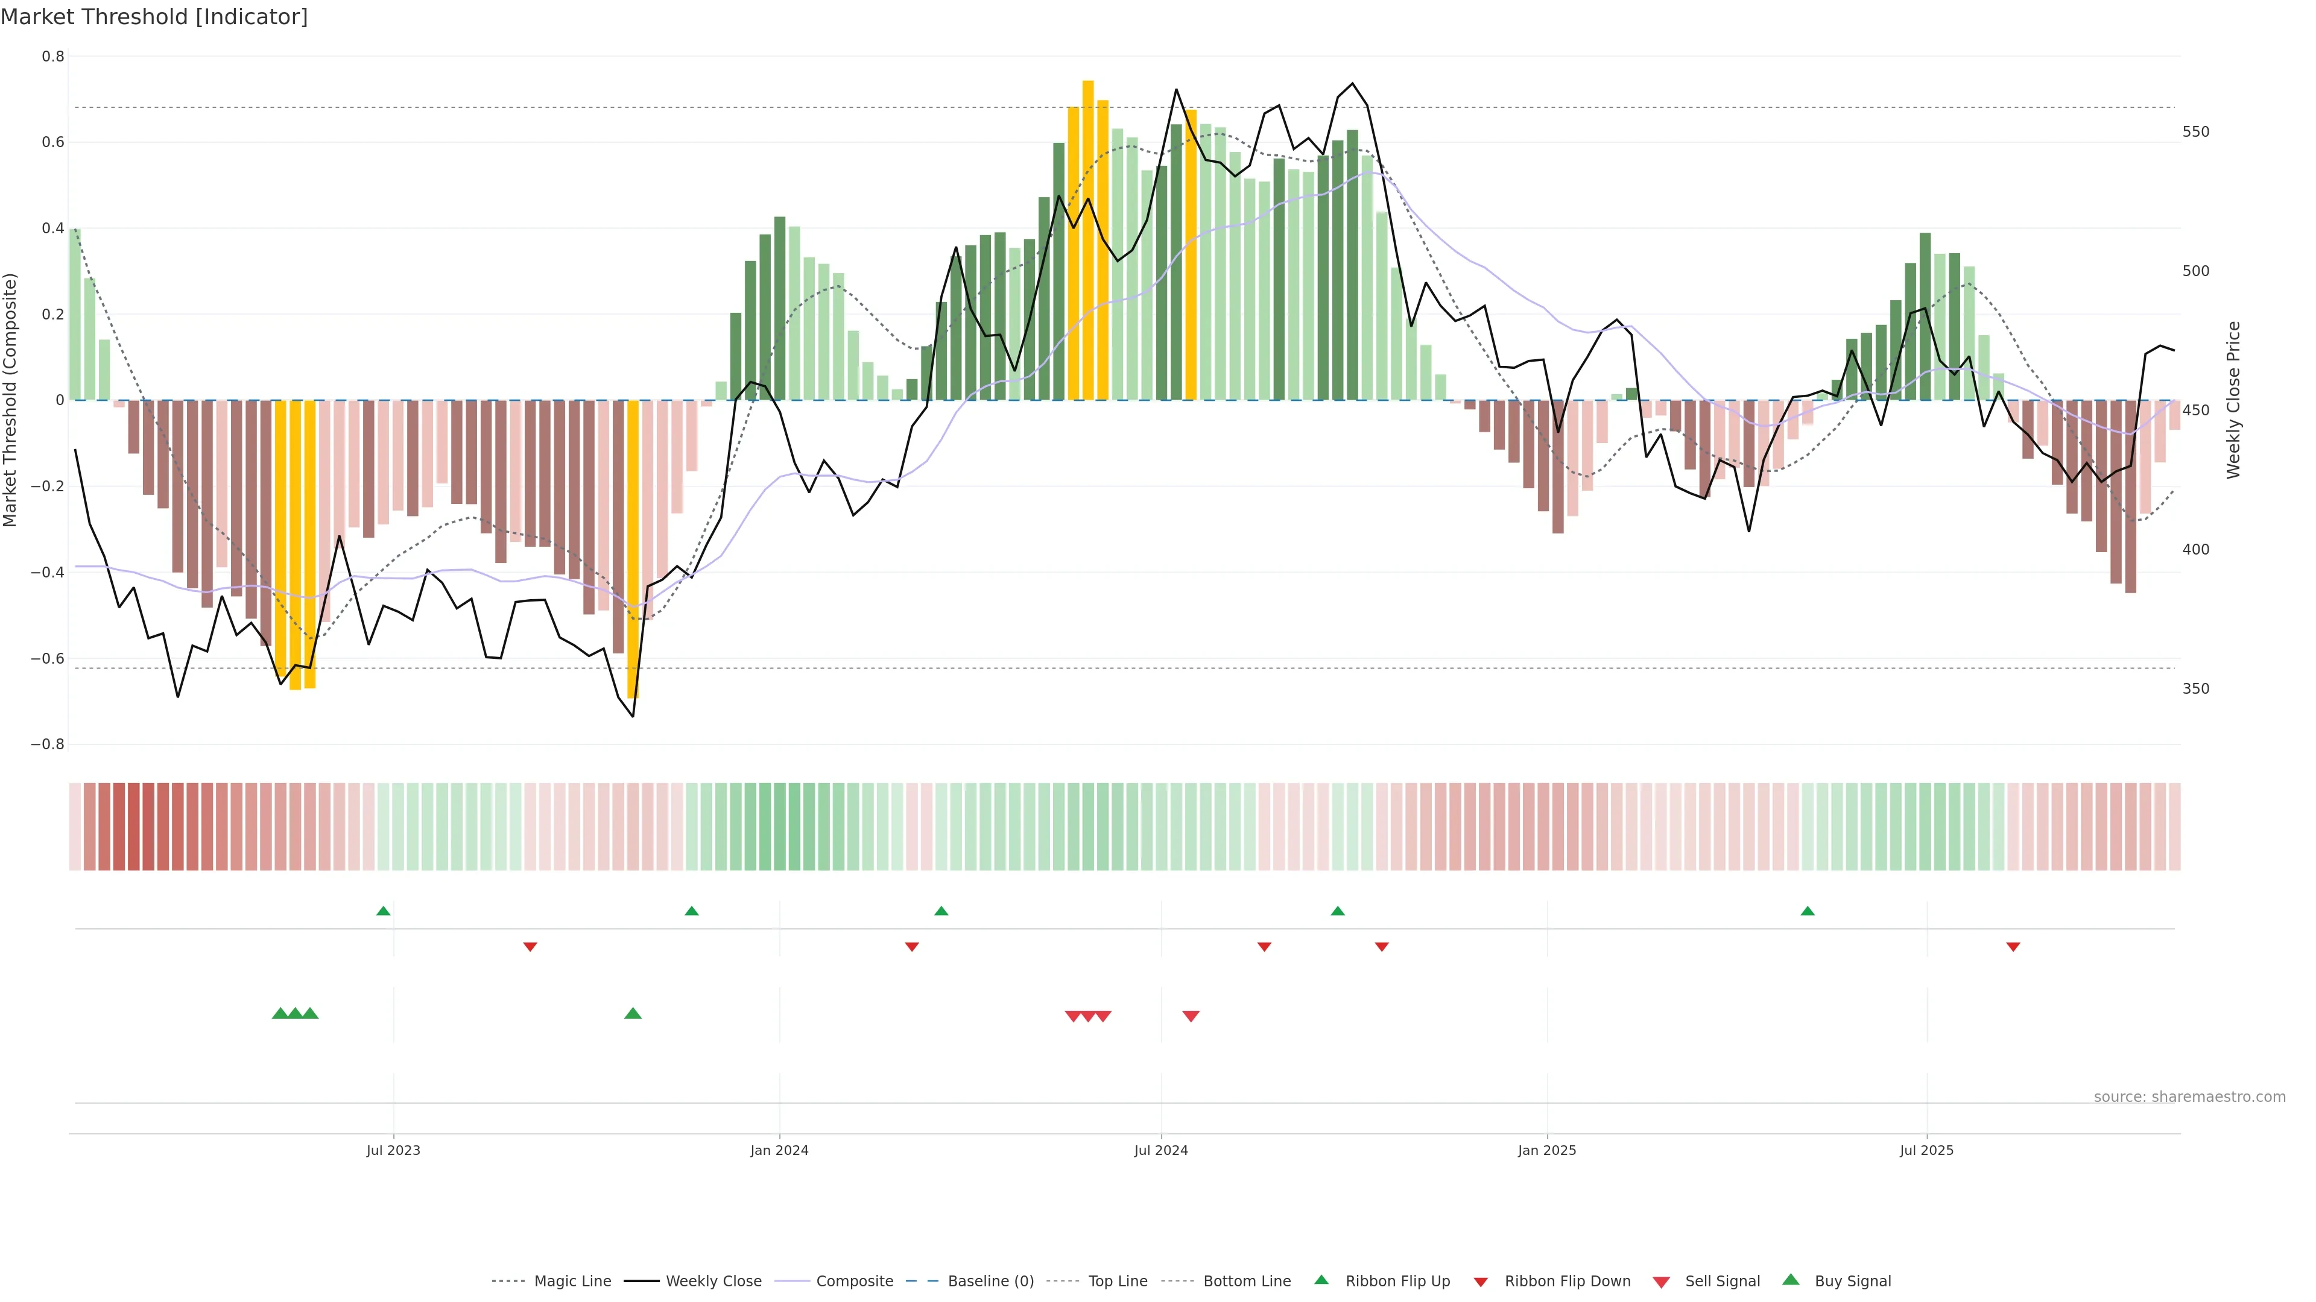Click the Weekly Close Price axis title

(2233, 400)
